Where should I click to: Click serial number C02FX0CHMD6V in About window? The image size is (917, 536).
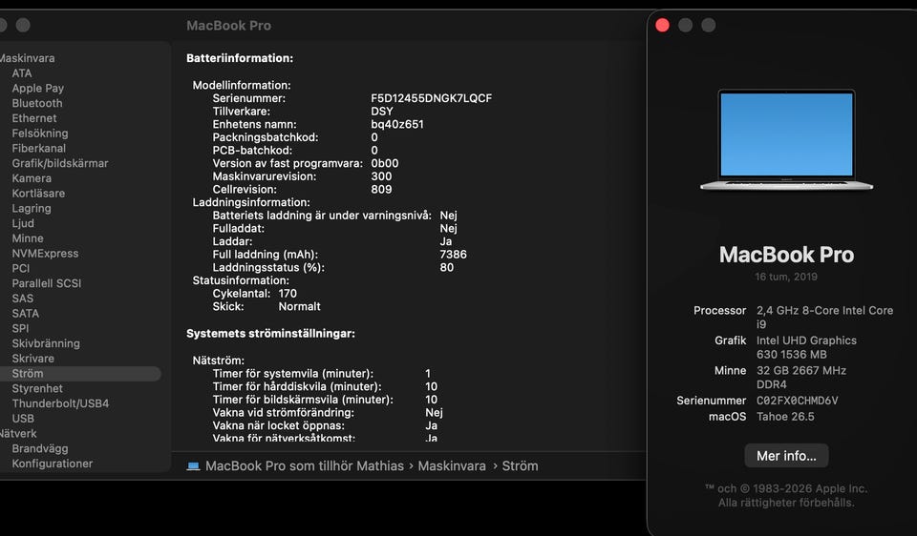[x=797, y=401]
